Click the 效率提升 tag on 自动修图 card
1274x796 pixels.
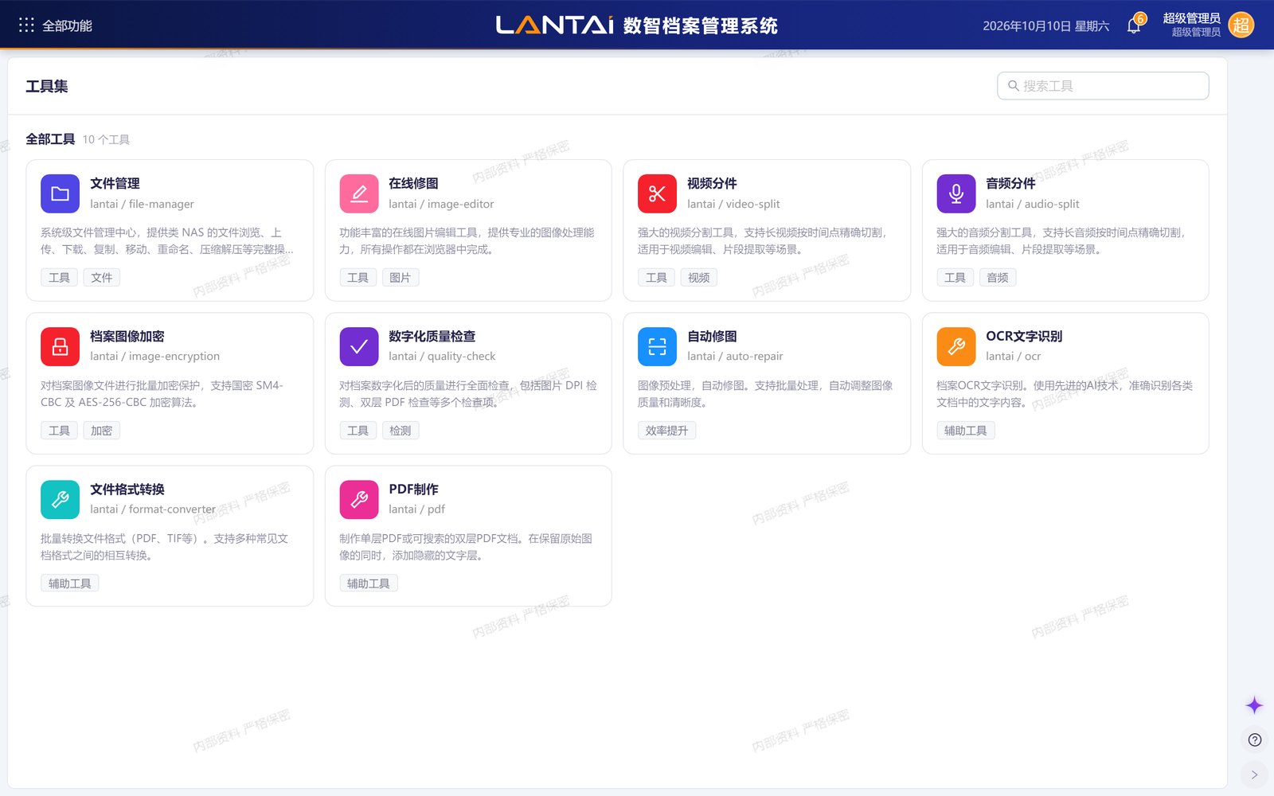tap(667, 431)
